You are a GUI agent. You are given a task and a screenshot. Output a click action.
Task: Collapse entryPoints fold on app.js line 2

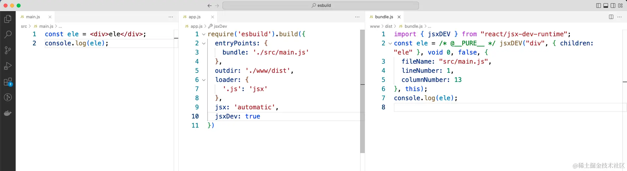(x=204, y=43)
